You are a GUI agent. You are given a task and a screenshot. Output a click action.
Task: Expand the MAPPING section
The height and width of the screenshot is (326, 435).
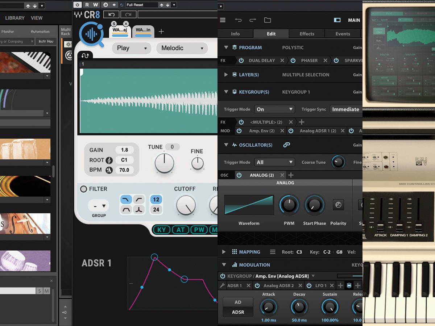point(224,252)
